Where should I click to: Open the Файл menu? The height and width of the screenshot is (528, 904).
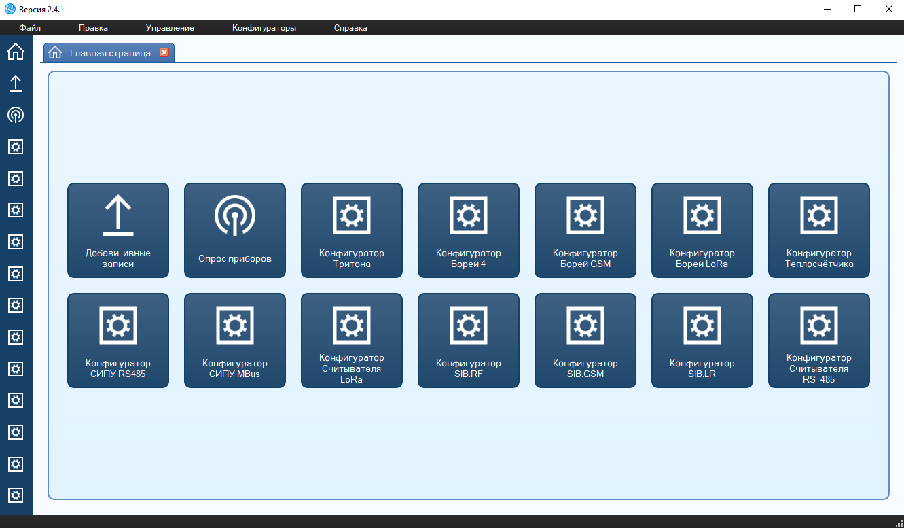[x=30, y=28]
